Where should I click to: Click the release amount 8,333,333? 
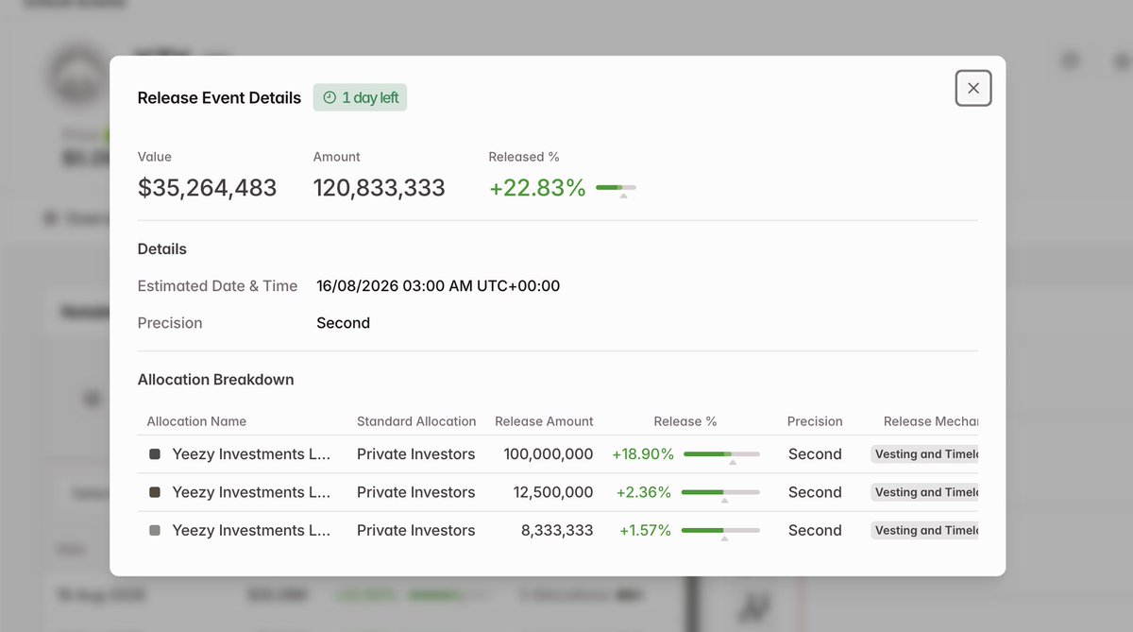click(557, 531)
